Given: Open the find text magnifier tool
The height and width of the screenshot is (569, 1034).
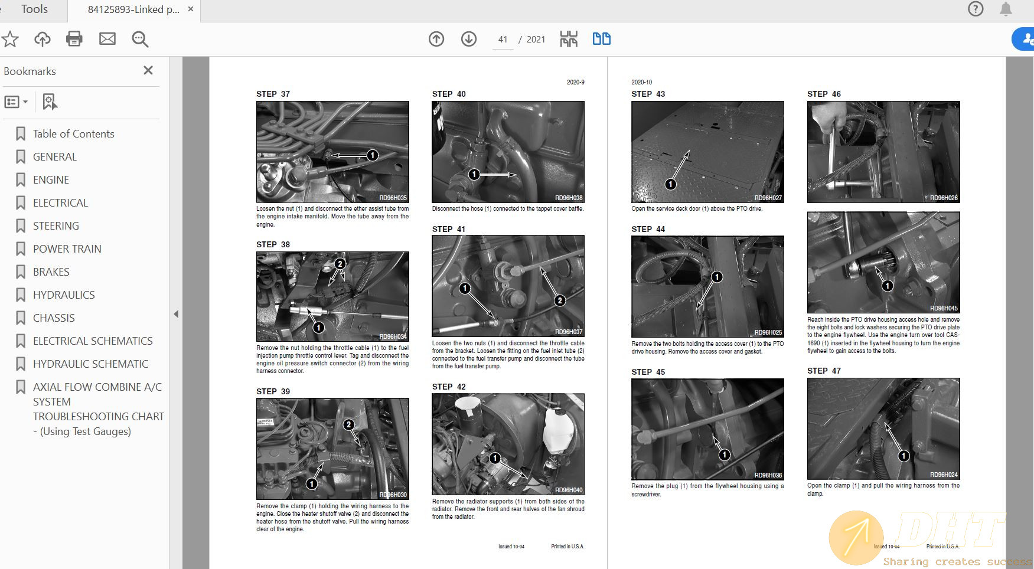Looking at the screenshot, I should tap(140, 40).
